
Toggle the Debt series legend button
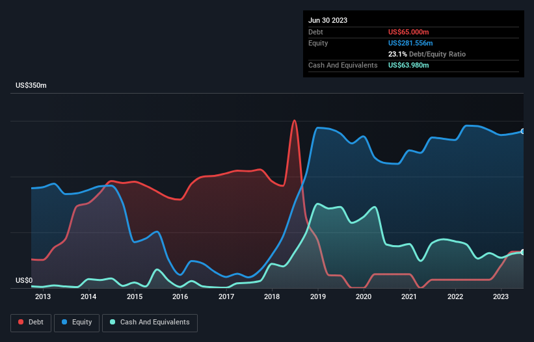(x=31, y=322)
